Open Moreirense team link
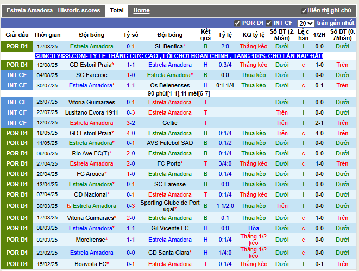The height and width of the screenshot is (271, 359). (92, 240)
